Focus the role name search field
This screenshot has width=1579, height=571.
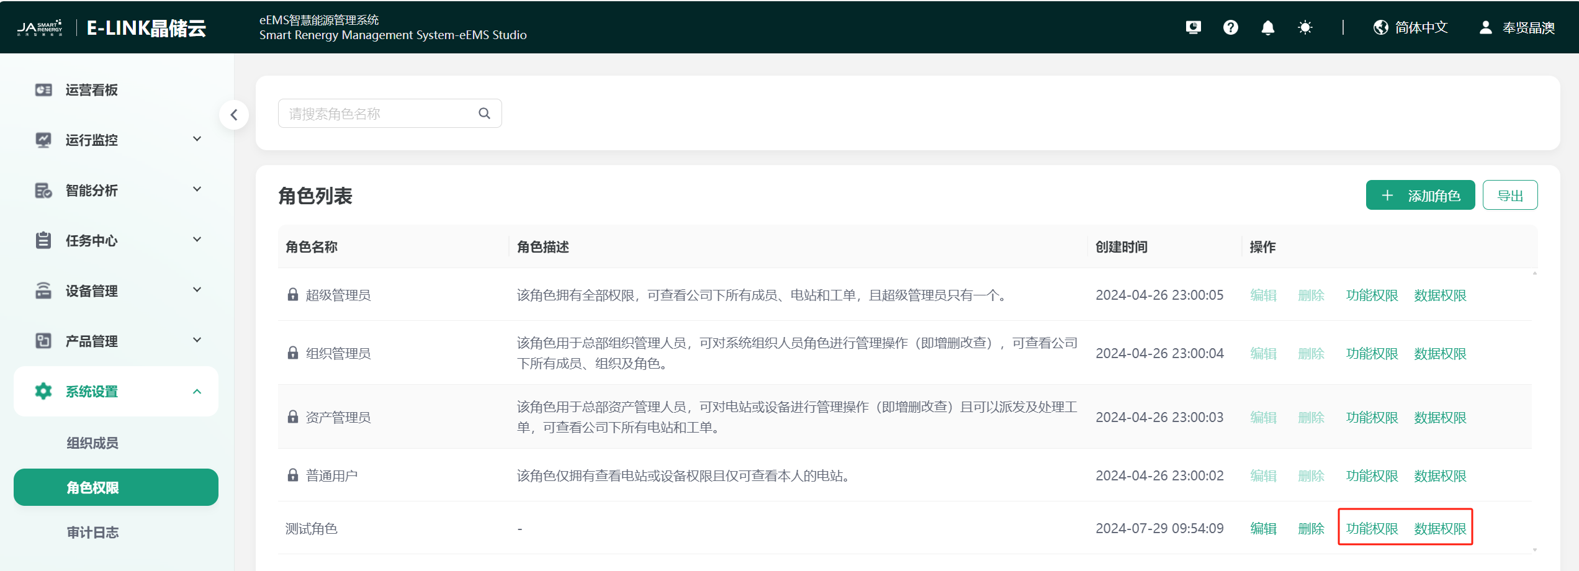pos(379,114)
